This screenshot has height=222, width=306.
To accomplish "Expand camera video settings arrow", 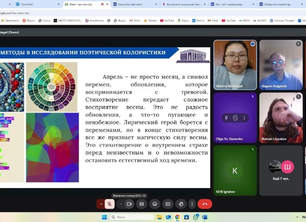I will pyautogui.click(x=121, y=204).
